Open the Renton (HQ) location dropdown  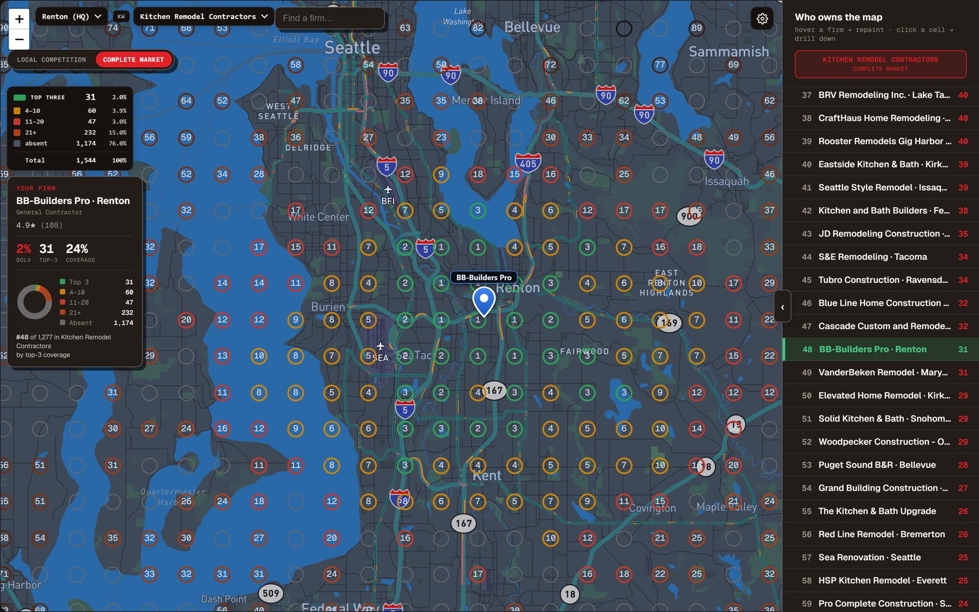pos(72,17)
